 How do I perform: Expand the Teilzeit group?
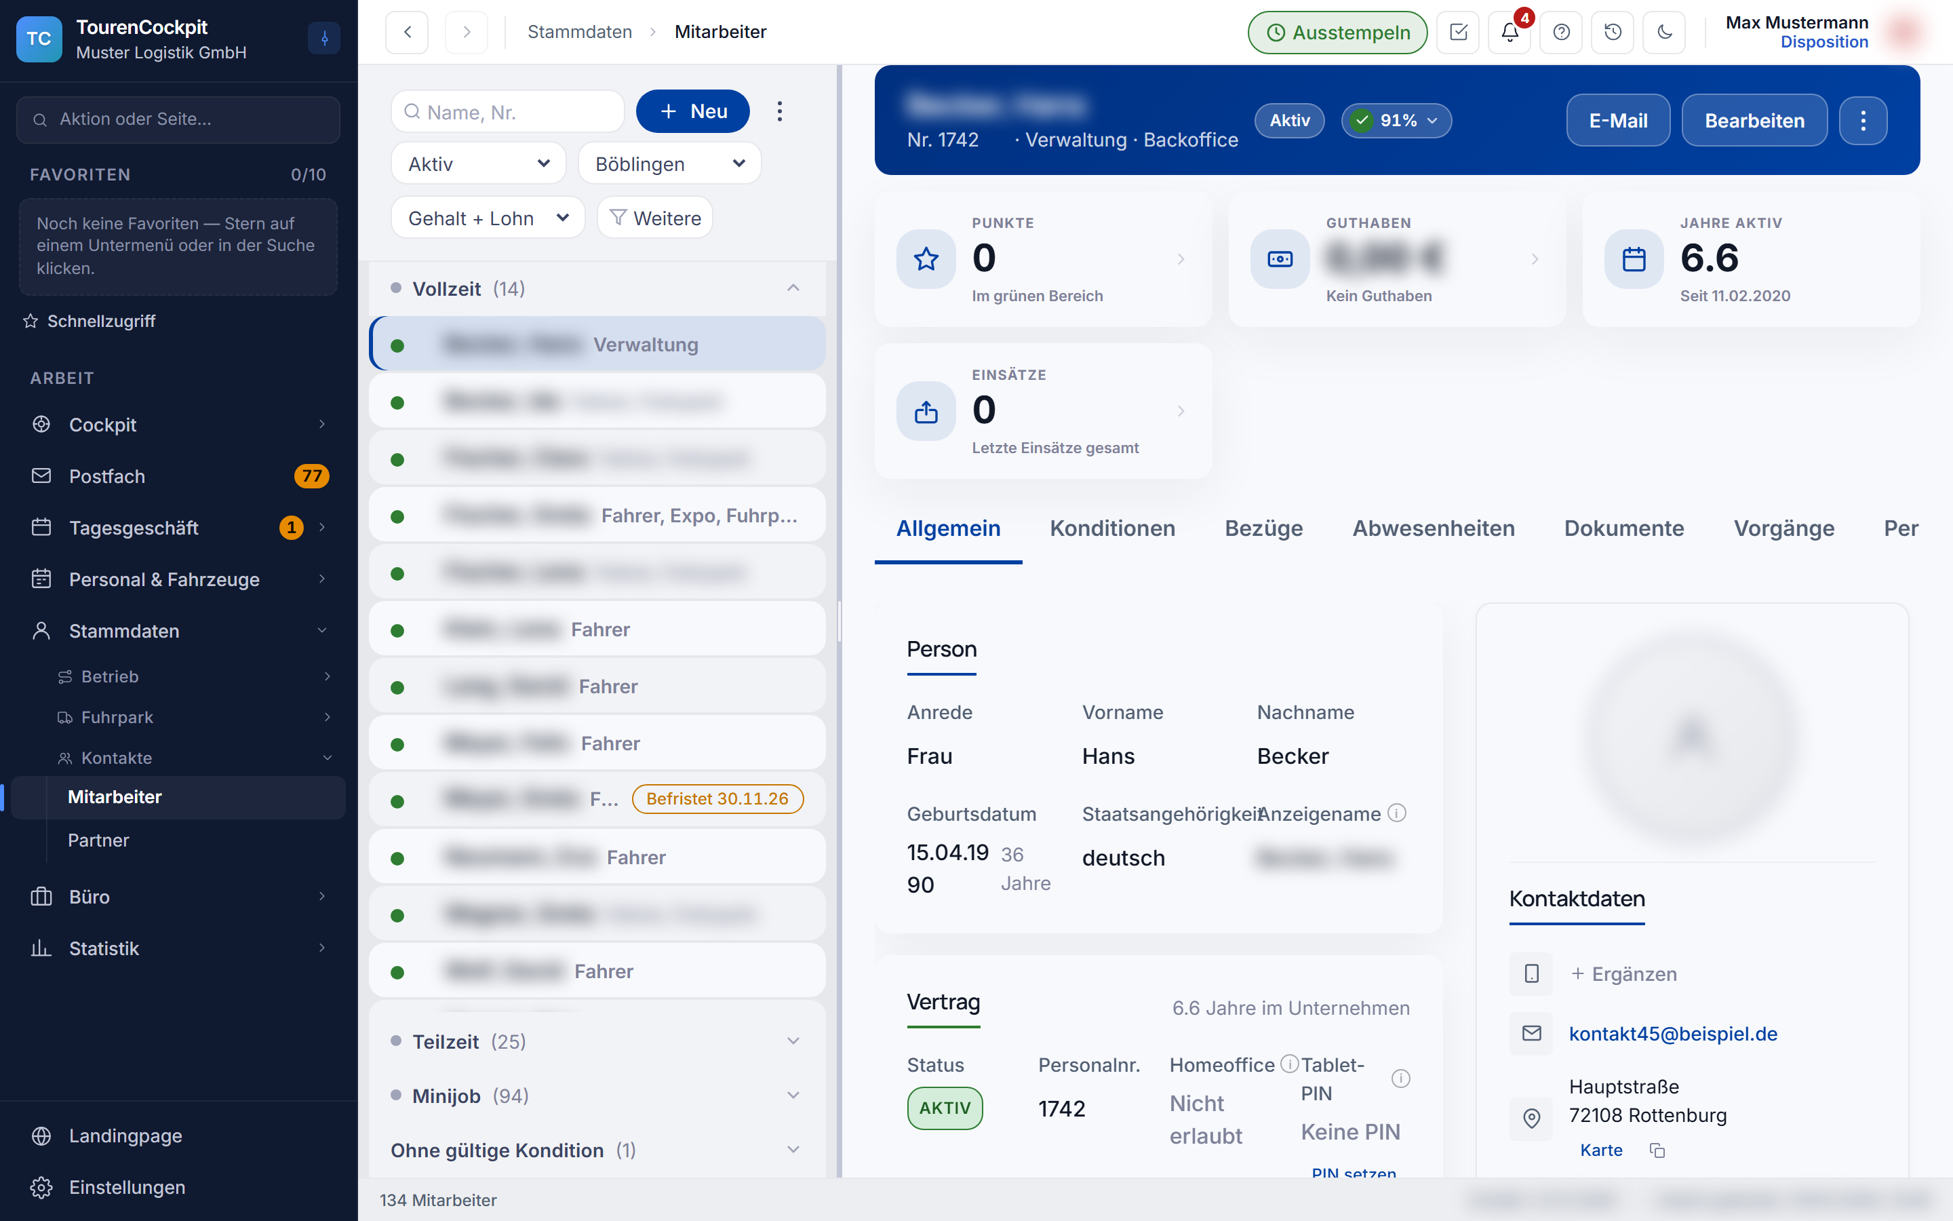[597, 1042]
